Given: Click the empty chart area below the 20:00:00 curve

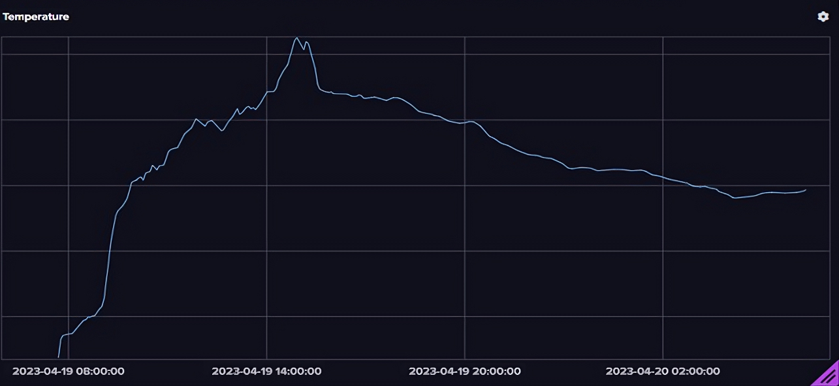Looking at the screenshot, I should 465,261.
